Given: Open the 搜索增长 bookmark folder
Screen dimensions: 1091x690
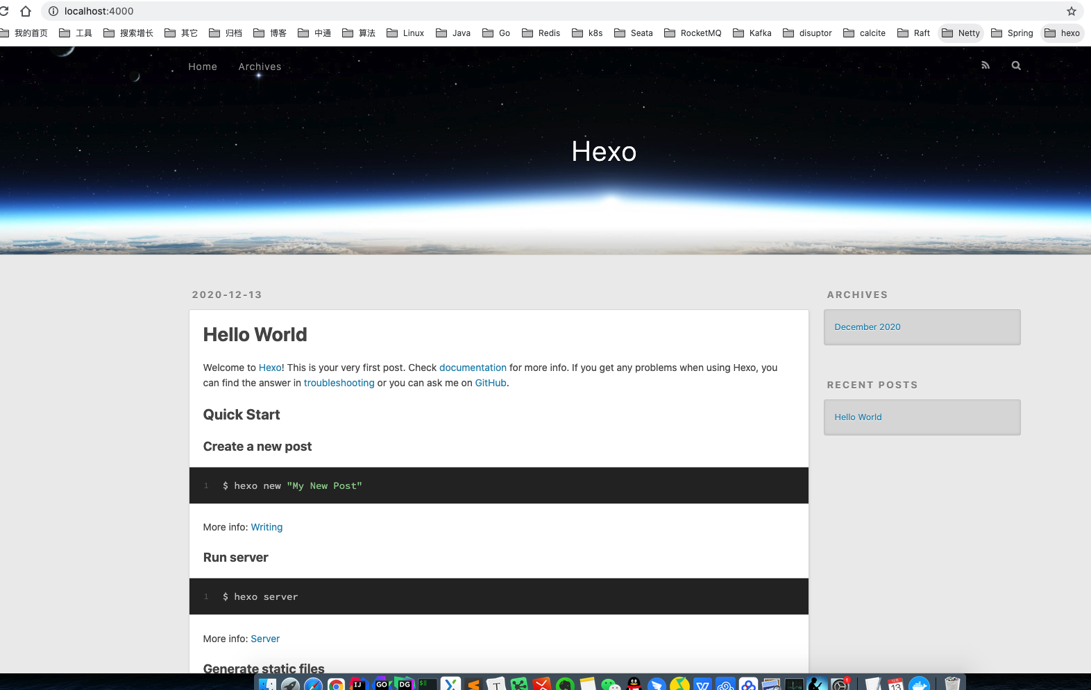Looking at the screenshot, I should pos(128,33).
